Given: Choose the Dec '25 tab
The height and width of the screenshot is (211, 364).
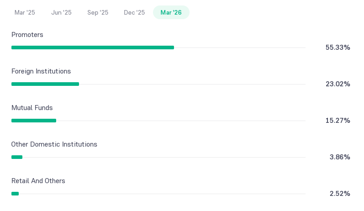Looking at the screenshot, I should pos(134,12).
